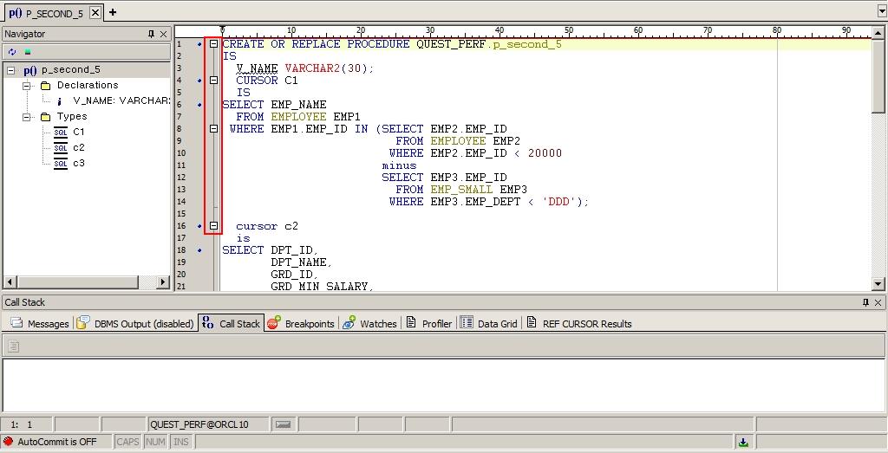Click the green icon in Navigator toolbar
888x453 pixels.
point(27,52)
